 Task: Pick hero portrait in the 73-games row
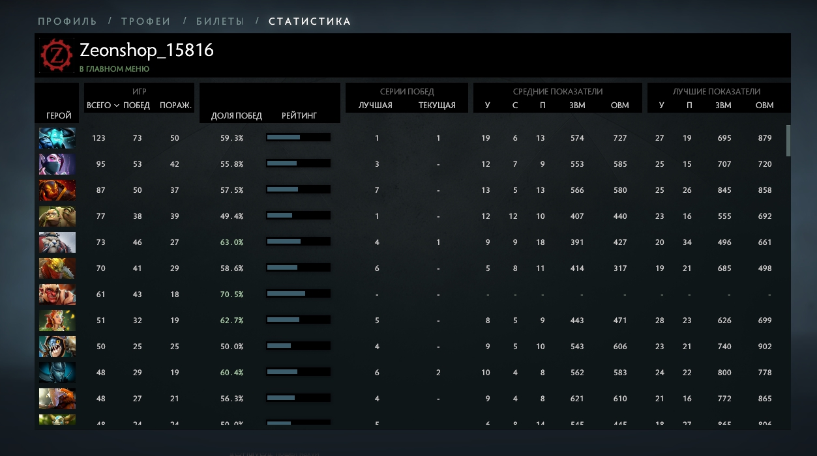point(57,242)
